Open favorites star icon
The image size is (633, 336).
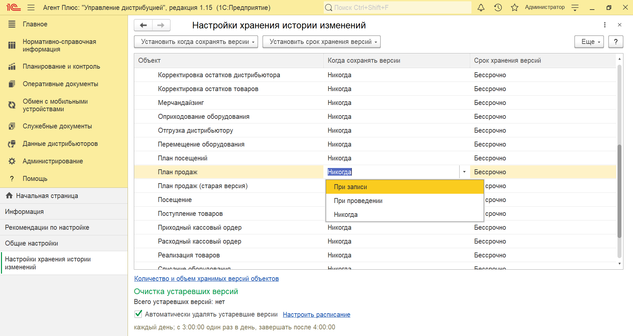515,7
